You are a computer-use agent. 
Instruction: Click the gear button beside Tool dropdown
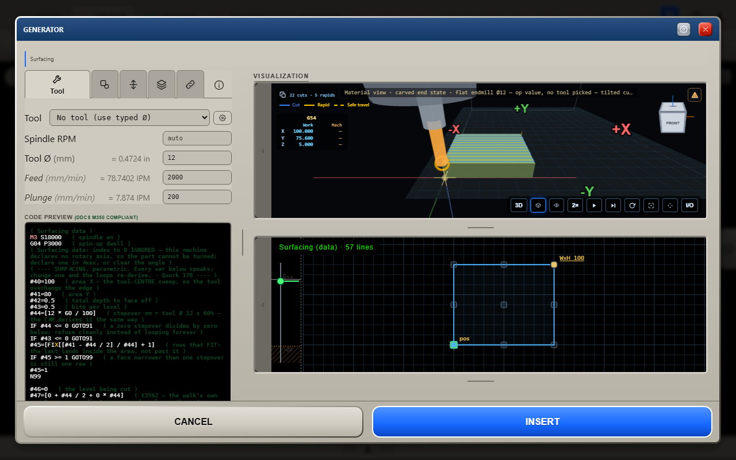[x=223, y=118]
